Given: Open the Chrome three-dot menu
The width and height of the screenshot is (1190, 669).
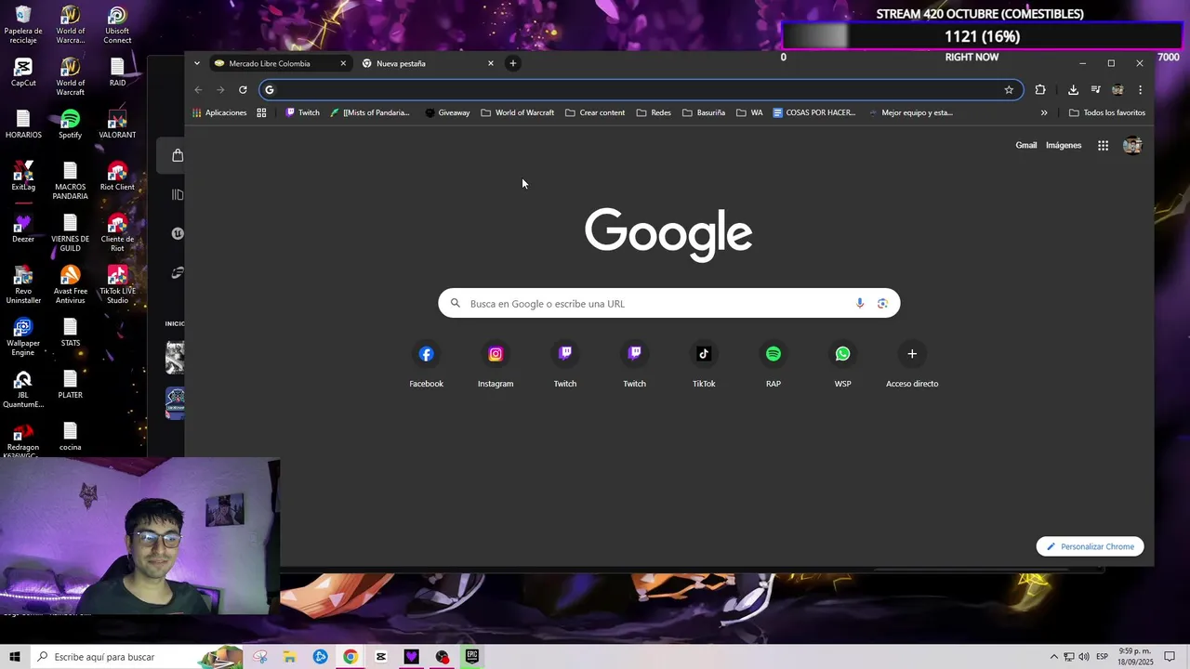Looking at the screenshot, I should point(1140,90).
